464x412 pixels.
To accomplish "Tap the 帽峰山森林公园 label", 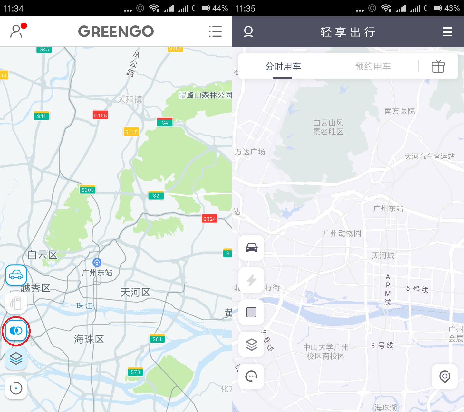I will (x=205, y=95).
